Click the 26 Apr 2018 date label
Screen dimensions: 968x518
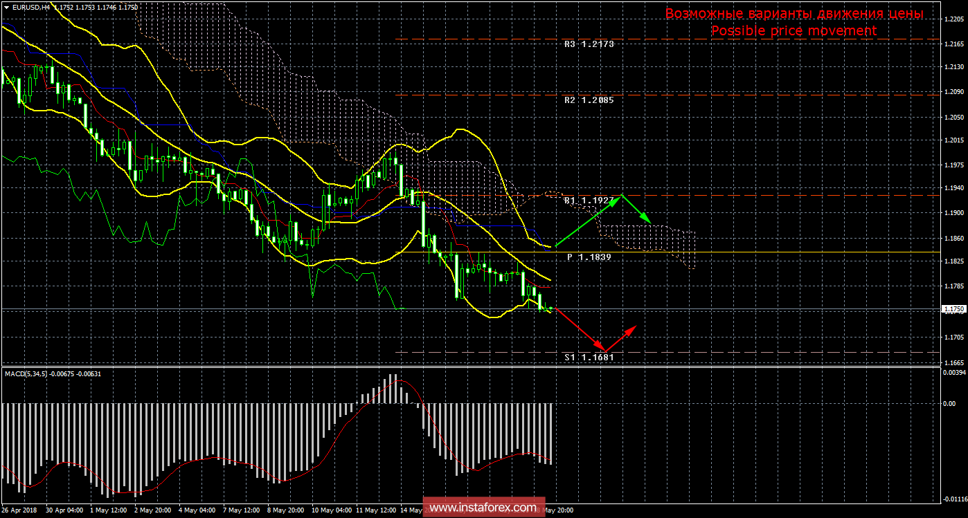(19, 510)
